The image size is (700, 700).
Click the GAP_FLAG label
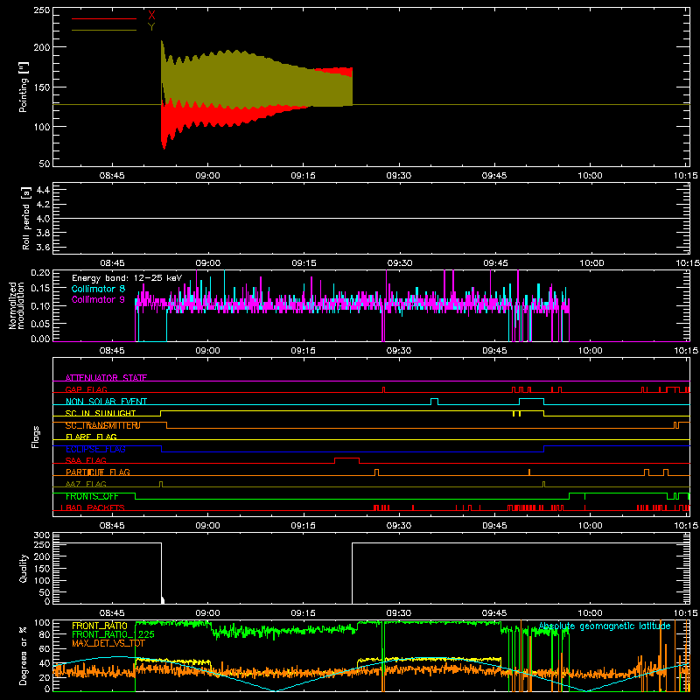pos(86,389)
